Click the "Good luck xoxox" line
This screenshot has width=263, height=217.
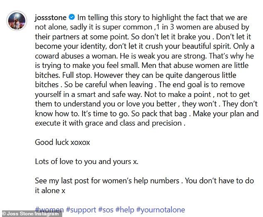[x=62, y=142]
